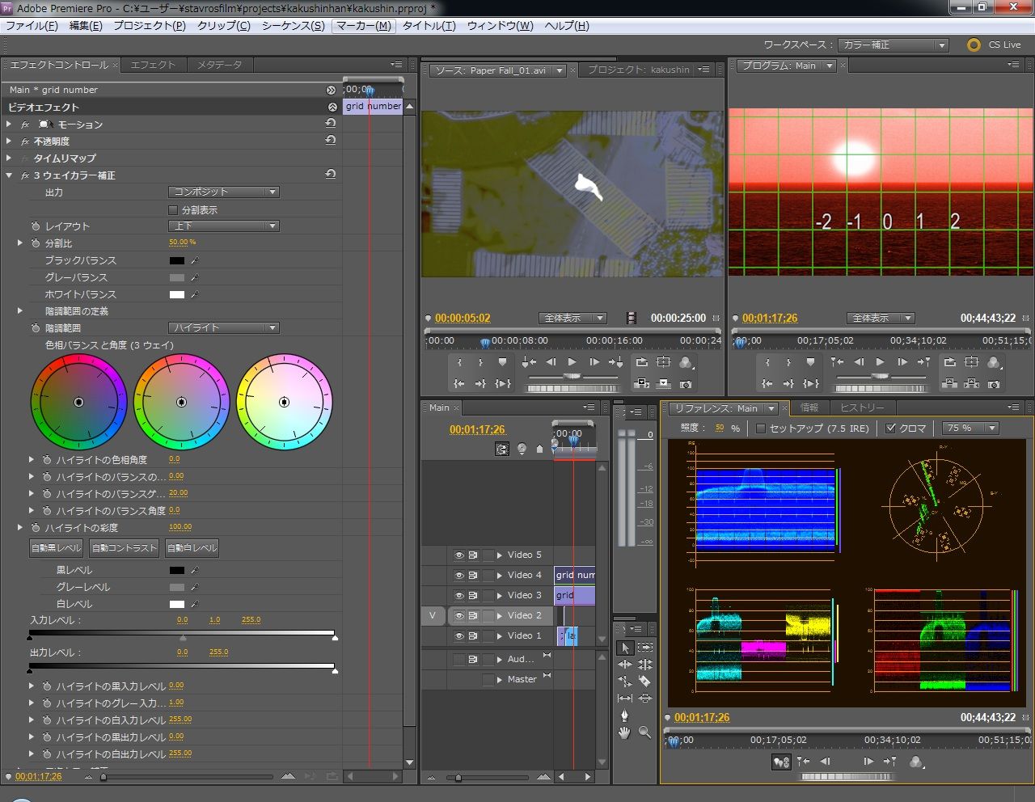Open the 階調範囲 ハイライト dropdown

click(x=224, y=328)
